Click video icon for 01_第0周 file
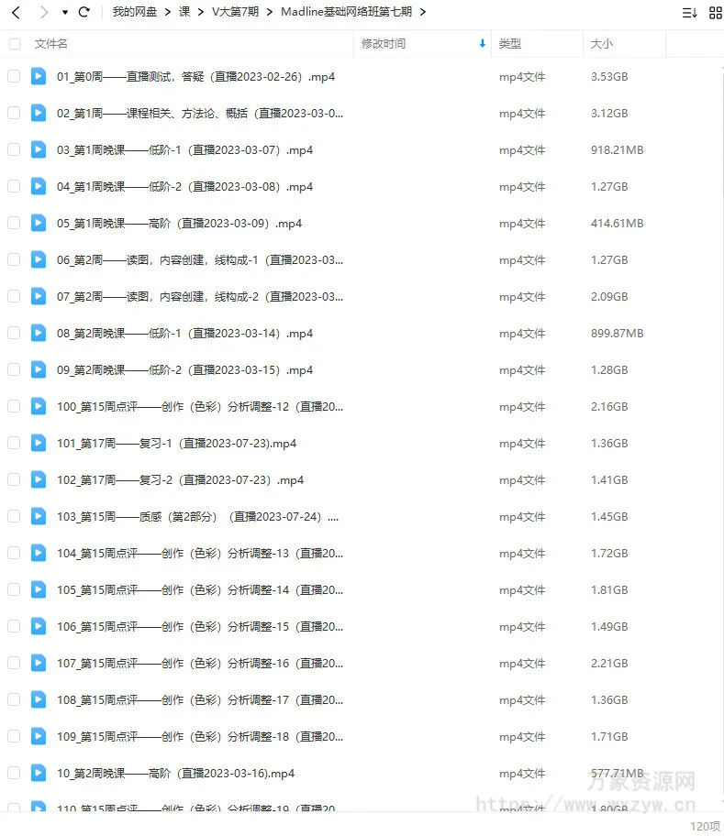This screenshot has height=836, width=724. point(39,76)
